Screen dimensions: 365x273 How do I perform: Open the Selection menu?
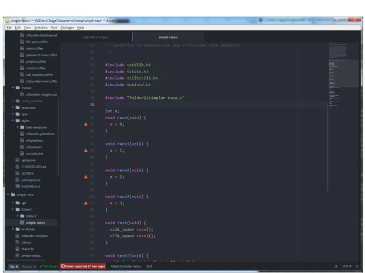point(41,28)
